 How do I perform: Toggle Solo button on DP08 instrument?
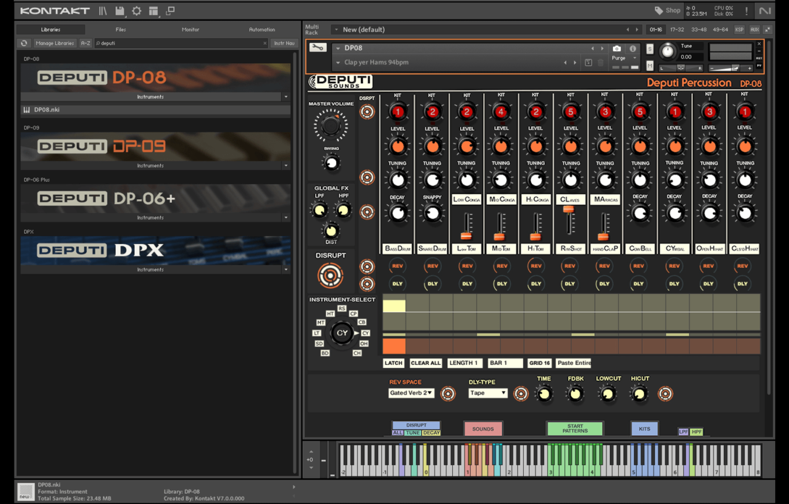tap(650, 49)
